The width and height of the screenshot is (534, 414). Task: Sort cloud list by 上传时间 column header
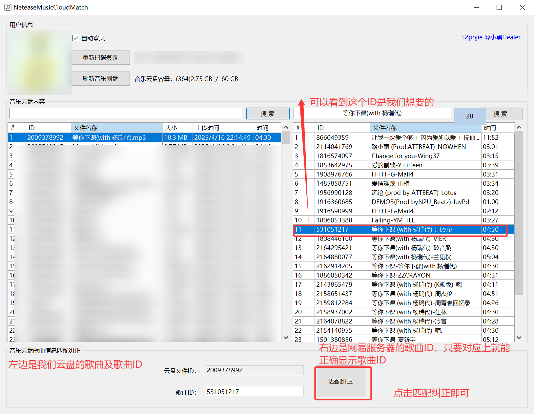coord(223,128)
